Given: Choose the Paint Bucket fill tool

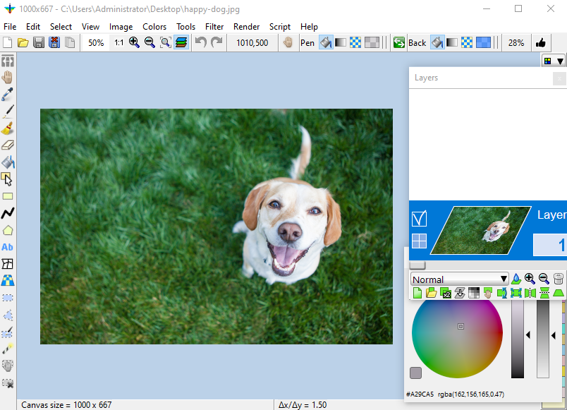Looking at the screenshot, I should pyautogui.click(x=8, y=162).
